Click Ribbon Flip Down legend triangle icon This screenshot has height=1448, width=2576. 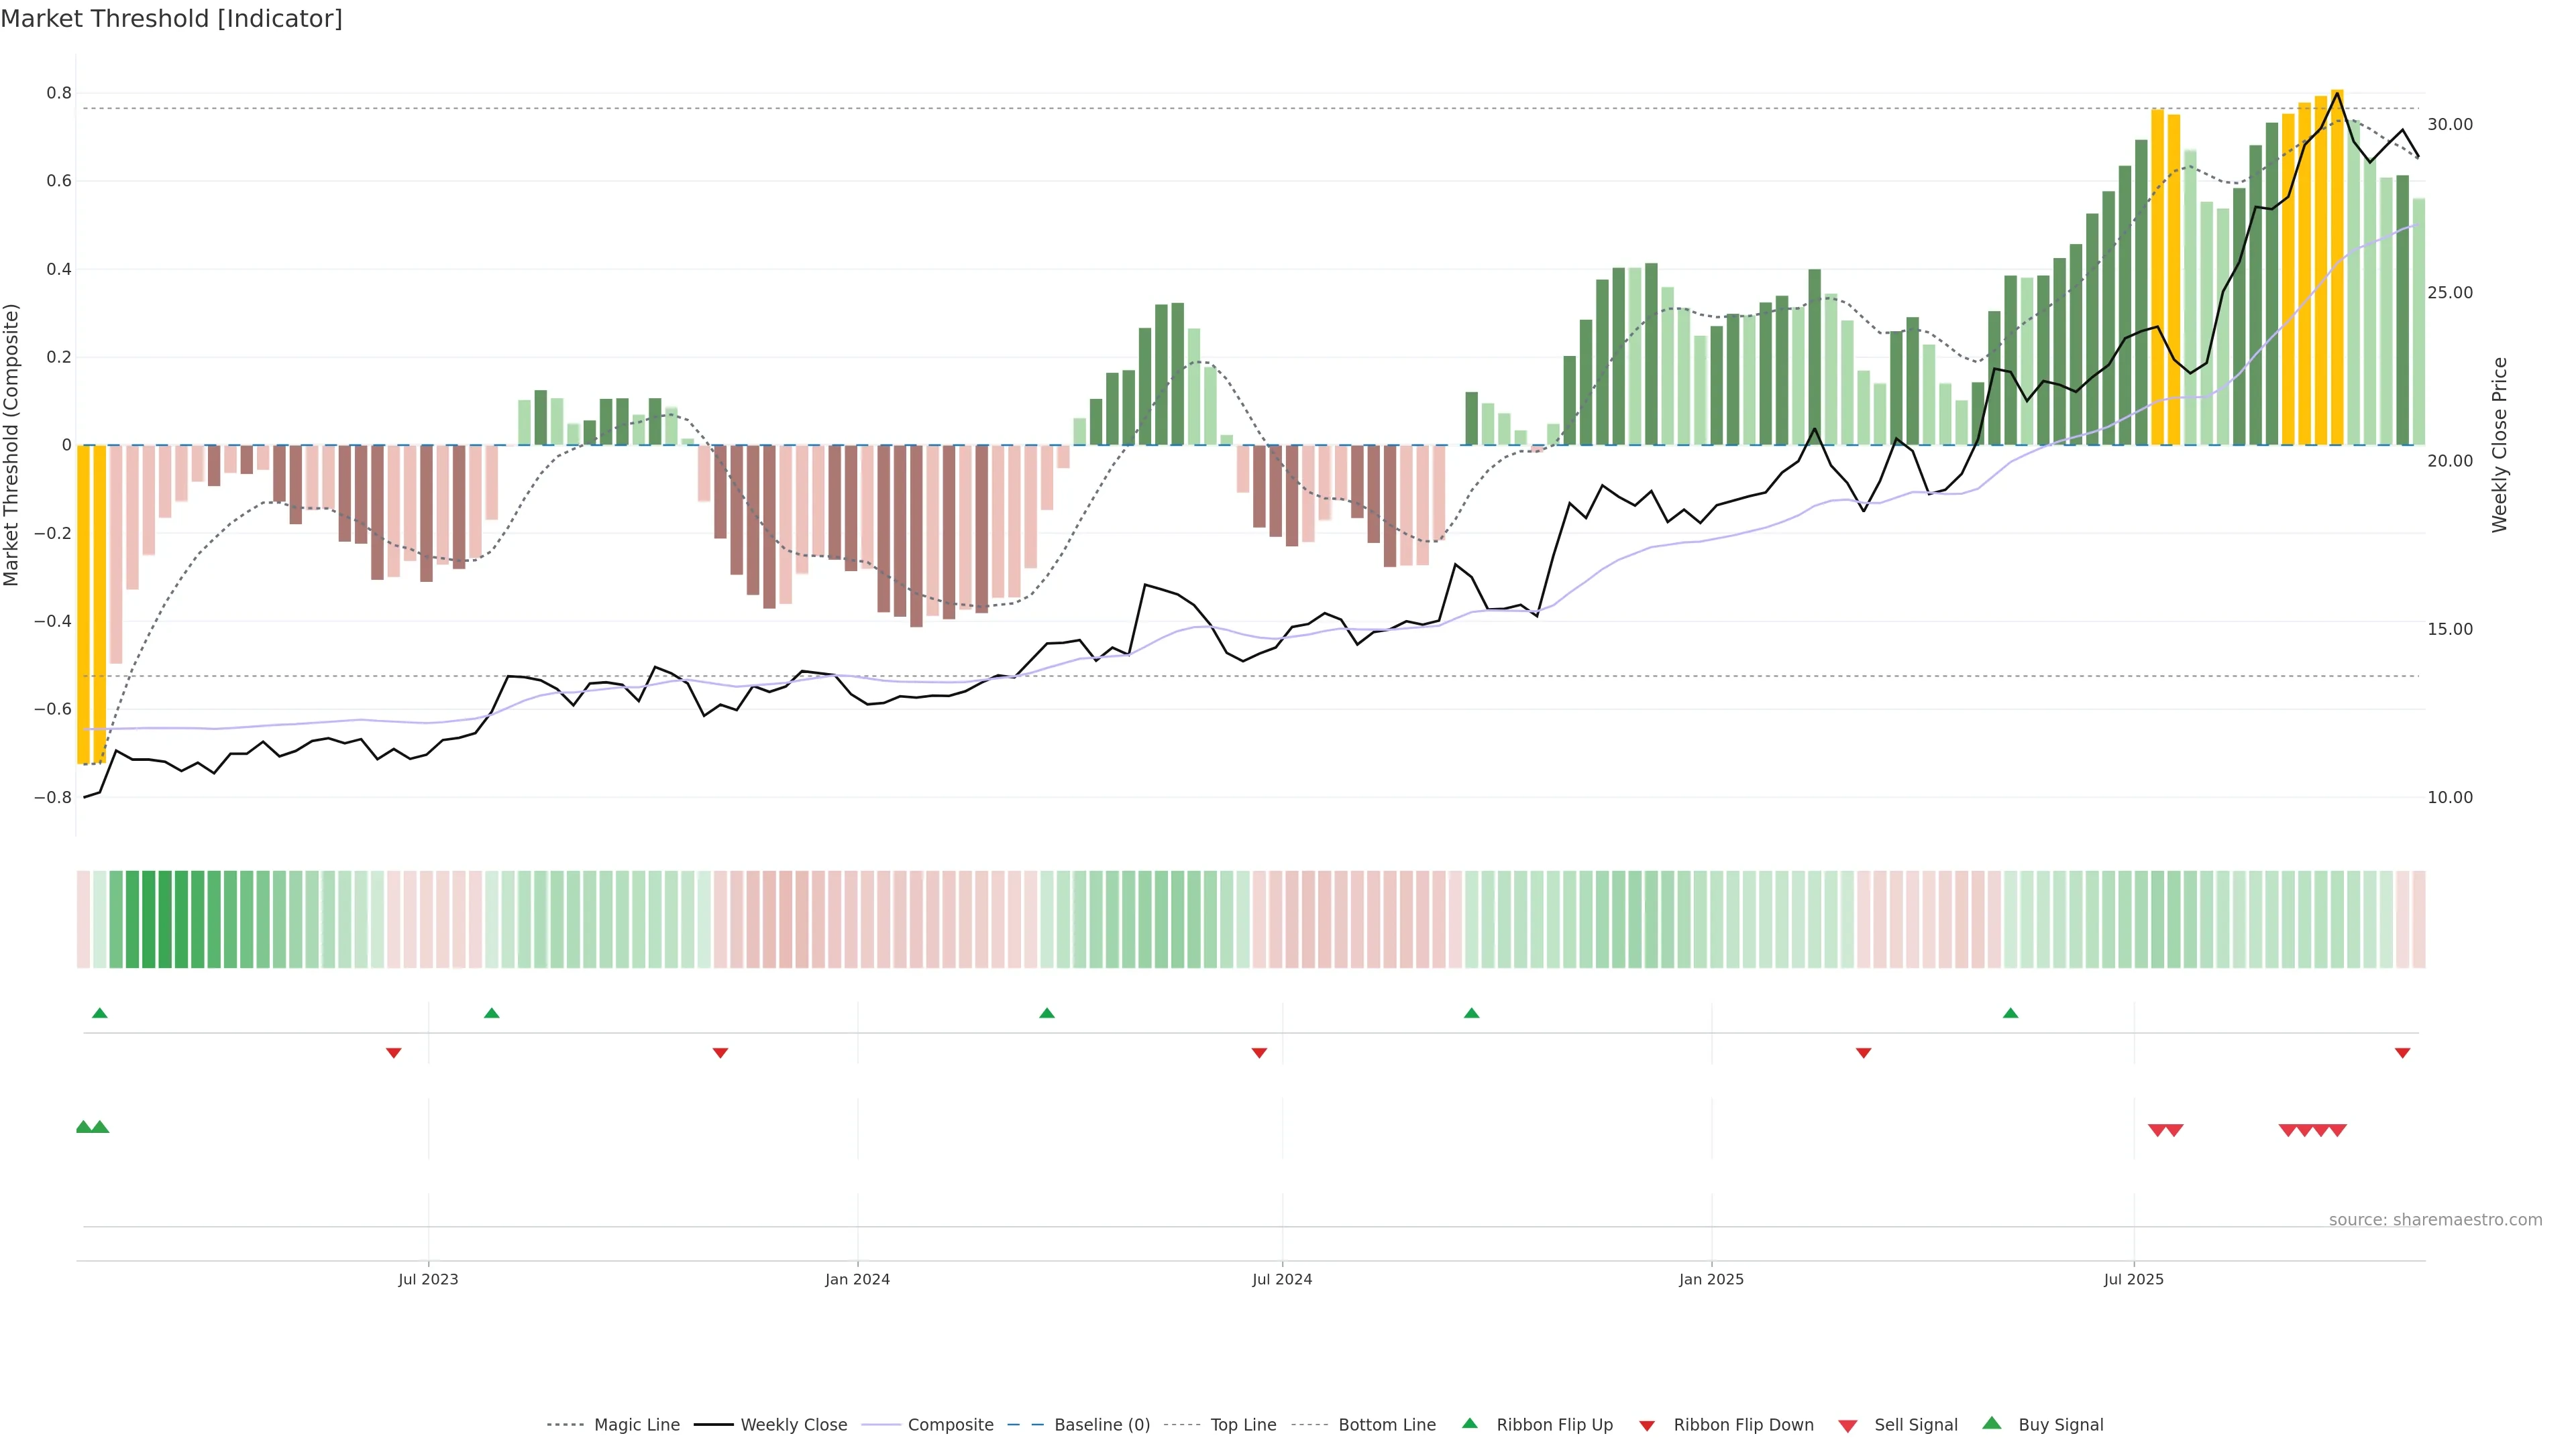(1647, 1426)
